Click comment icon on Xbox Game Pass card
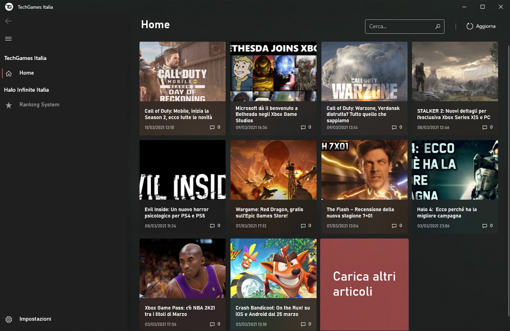 coord(212,324)
